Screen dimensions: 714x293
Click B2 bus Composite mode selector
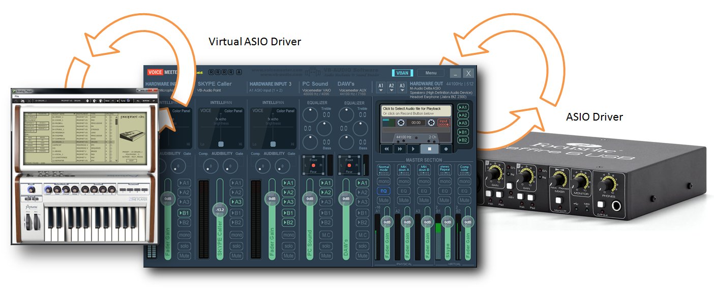[464, 169]
